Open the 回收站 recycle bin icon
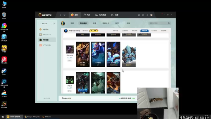 [x=4, y=16]
